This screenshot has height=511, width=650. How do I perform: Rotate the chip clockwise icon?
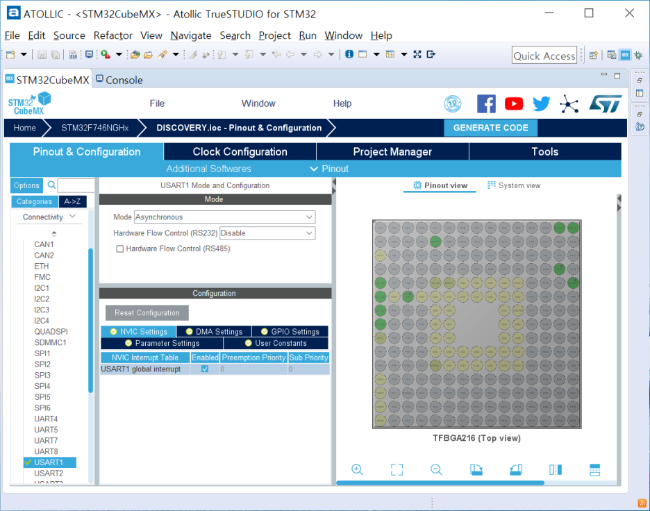[x=476, y=469]
